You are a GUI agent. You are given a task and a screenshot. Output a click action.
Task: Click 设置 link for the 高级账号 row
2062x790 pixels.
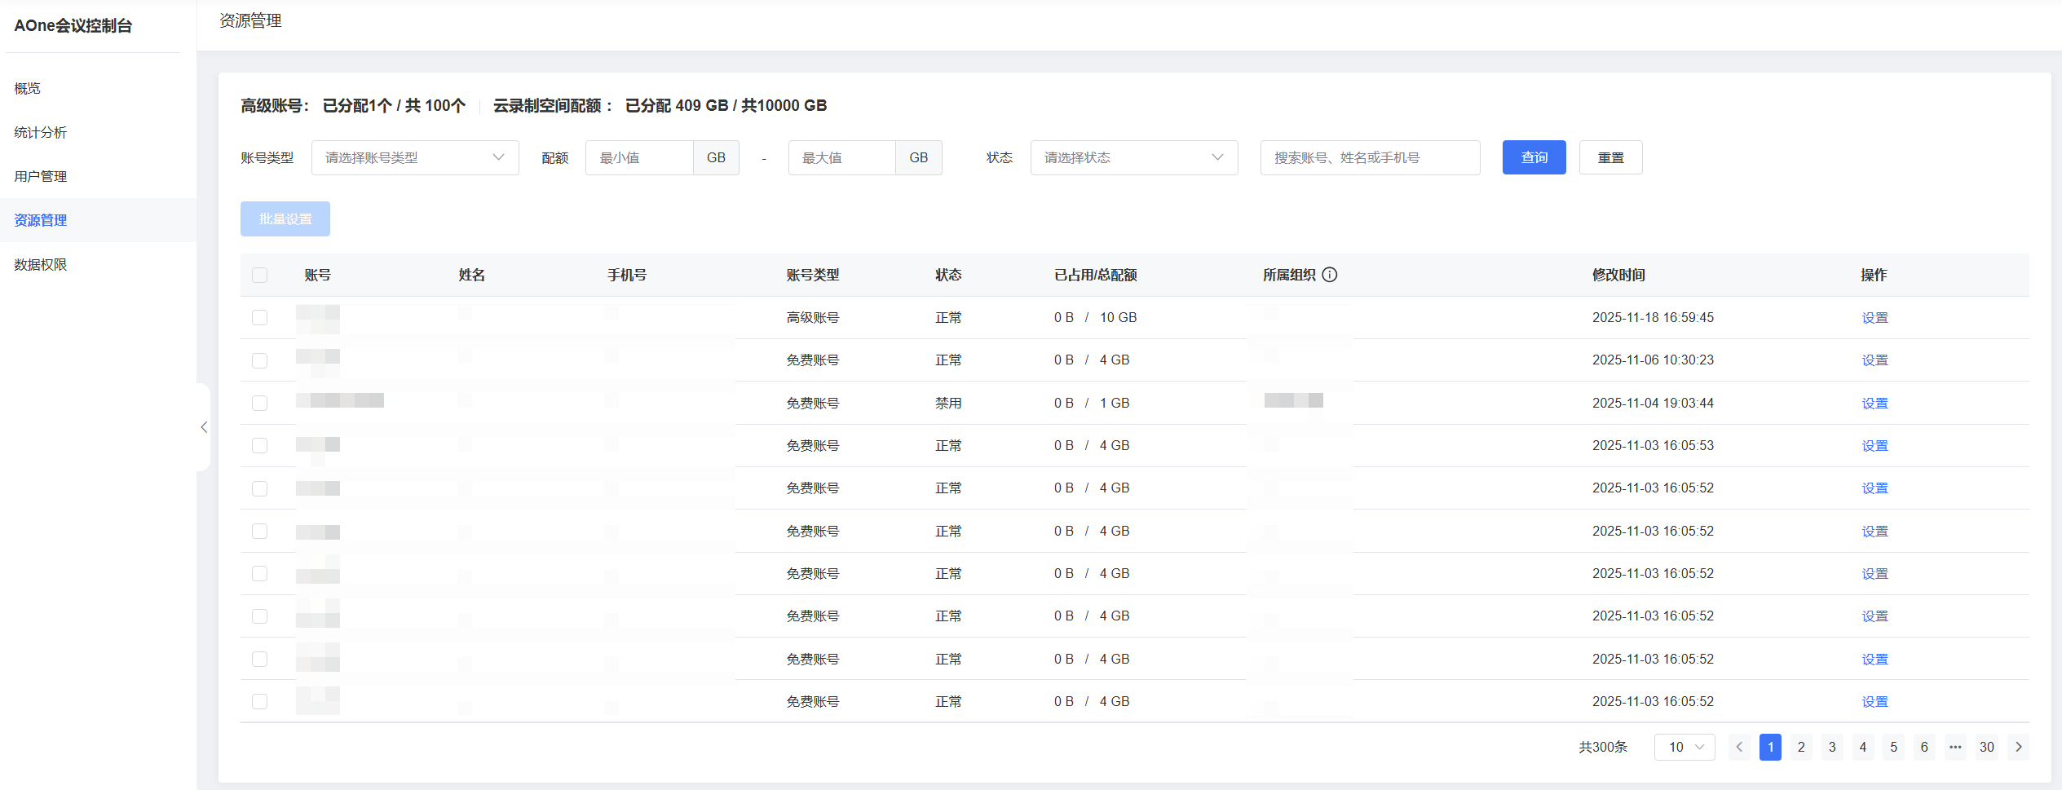[1874, 318]
